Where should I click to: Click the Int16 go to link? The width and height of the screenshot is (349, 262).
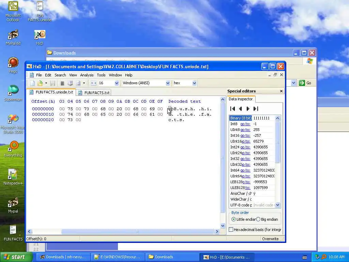[x=245, y=135]
